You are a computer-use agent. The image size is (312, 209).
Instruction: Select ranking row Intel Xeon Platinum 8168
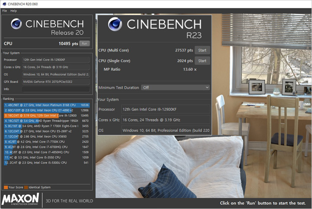[46, 105]
